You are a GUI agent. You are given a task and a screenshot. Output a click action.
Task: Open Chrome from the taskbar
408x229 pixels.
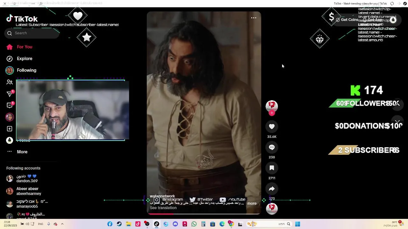tap(231, 224)
